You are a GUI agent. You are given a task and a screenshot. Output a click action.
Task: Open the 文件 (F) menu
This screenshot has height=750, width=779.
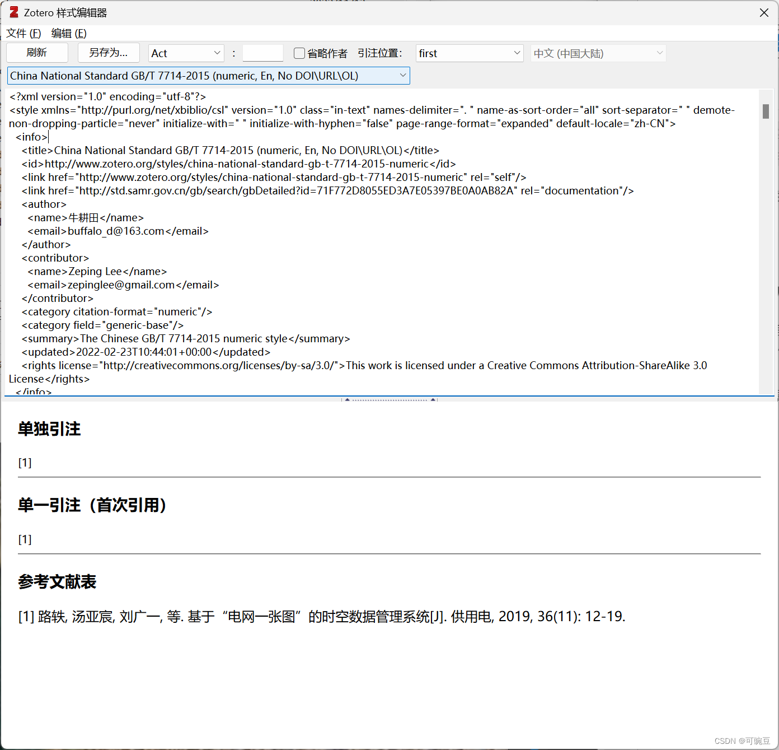click(x=24, y=34)
